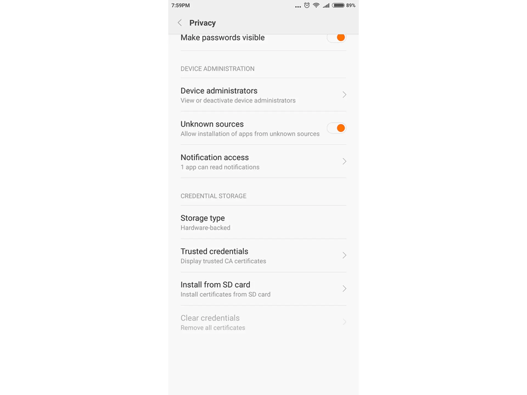Open Install from SD card screen
The image size is (527, 395).
263,289
